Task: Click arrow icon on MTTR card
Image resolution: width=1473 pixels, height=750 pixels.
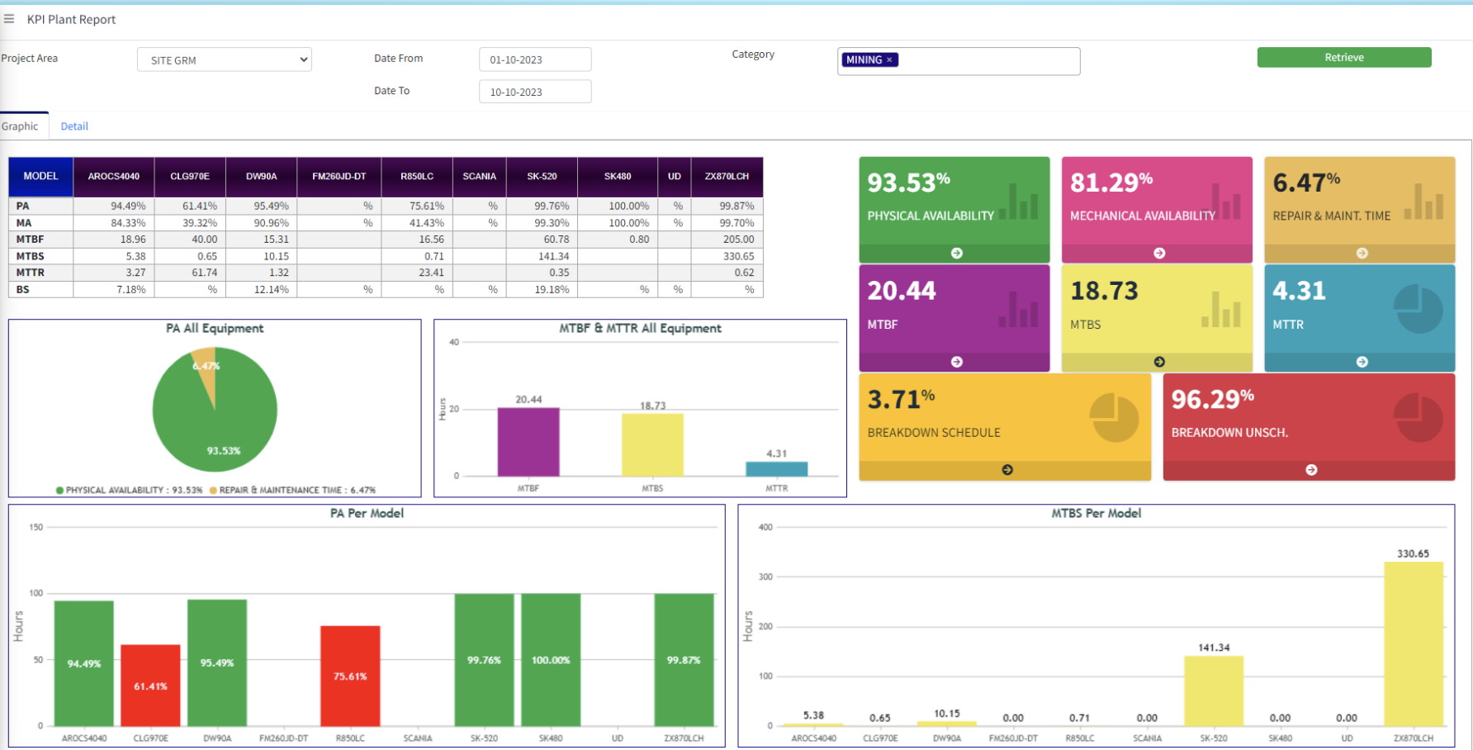Action: pyautogui.click(x=1362, y=362)
